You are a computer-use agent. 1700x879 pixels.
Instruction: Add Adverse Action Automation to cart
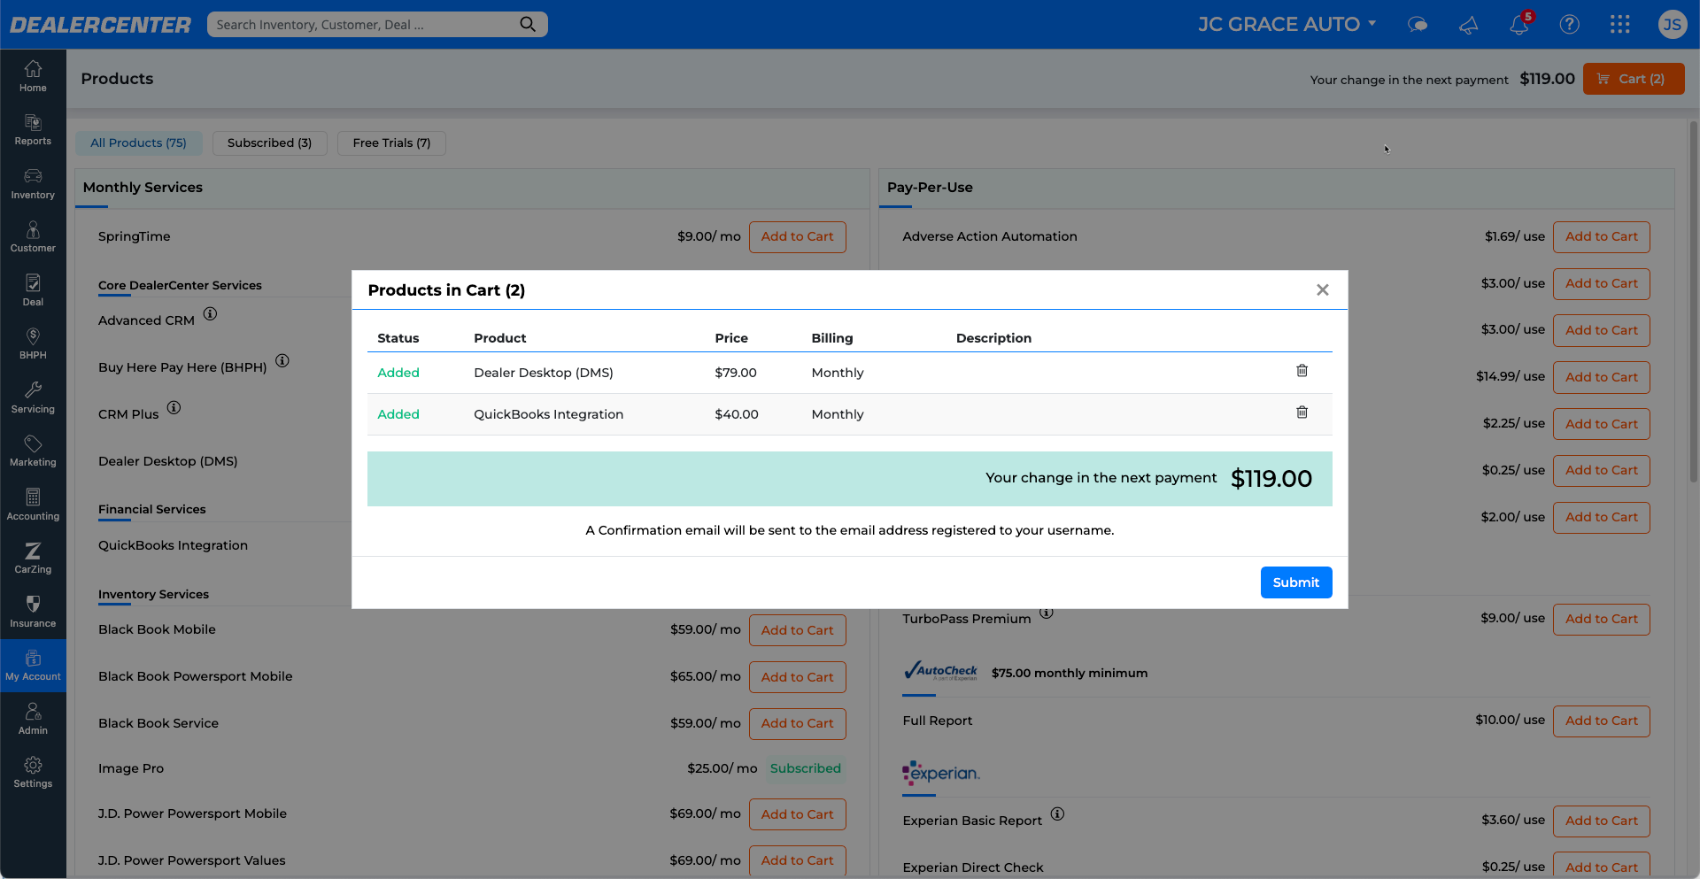(1601, 237)
